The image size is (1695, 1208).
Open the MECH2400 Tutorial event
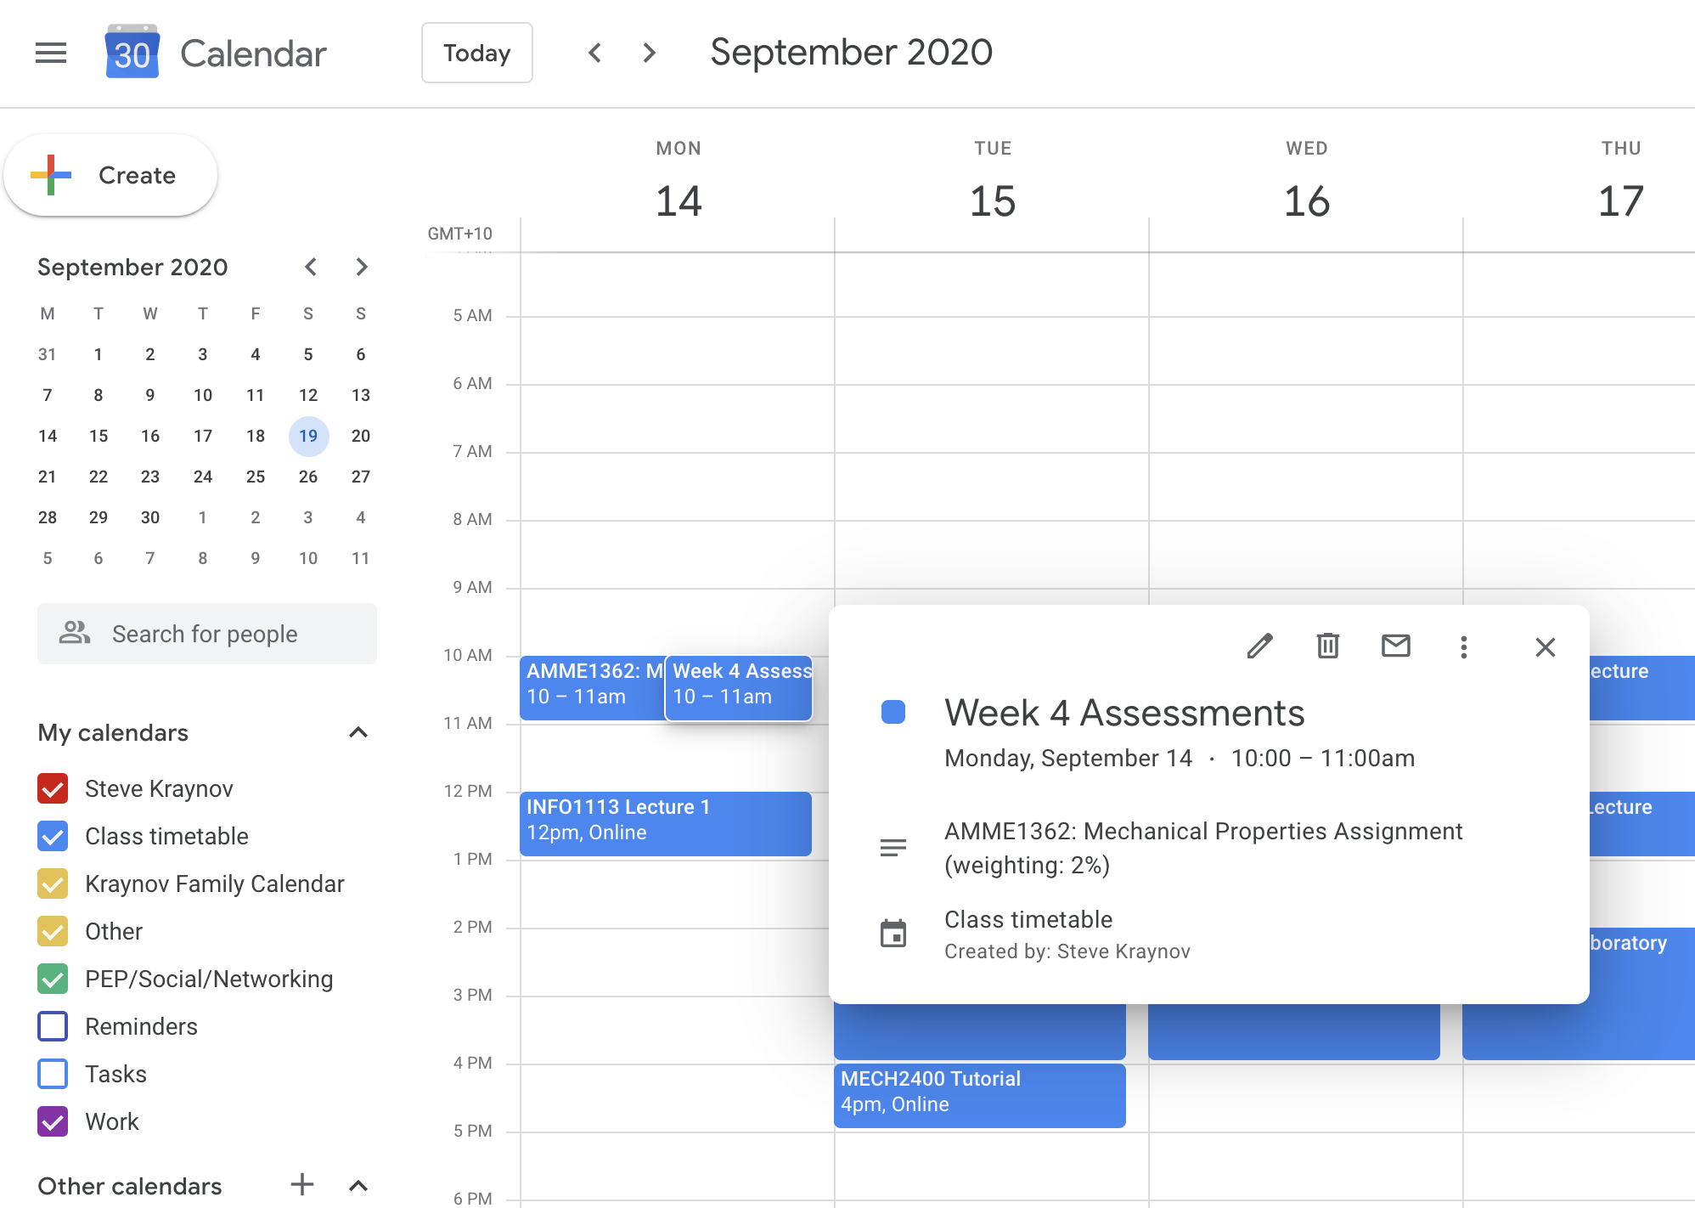[x=979, y=1095]
